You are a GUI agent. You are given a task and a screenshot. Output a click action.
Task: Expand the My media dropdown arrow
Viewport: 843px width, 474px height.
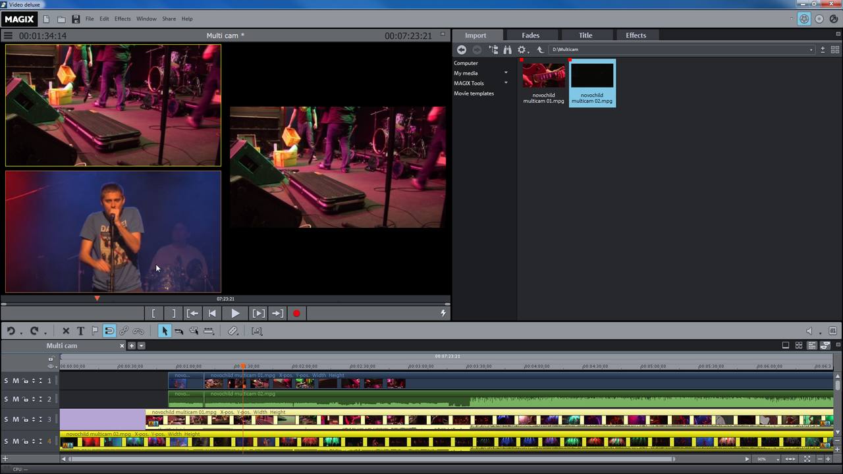coord(506,73)
